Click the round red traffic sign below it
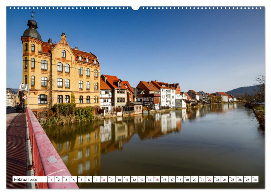Image resolution: width=271 pixels, height=195 pixels. point(25,97)
